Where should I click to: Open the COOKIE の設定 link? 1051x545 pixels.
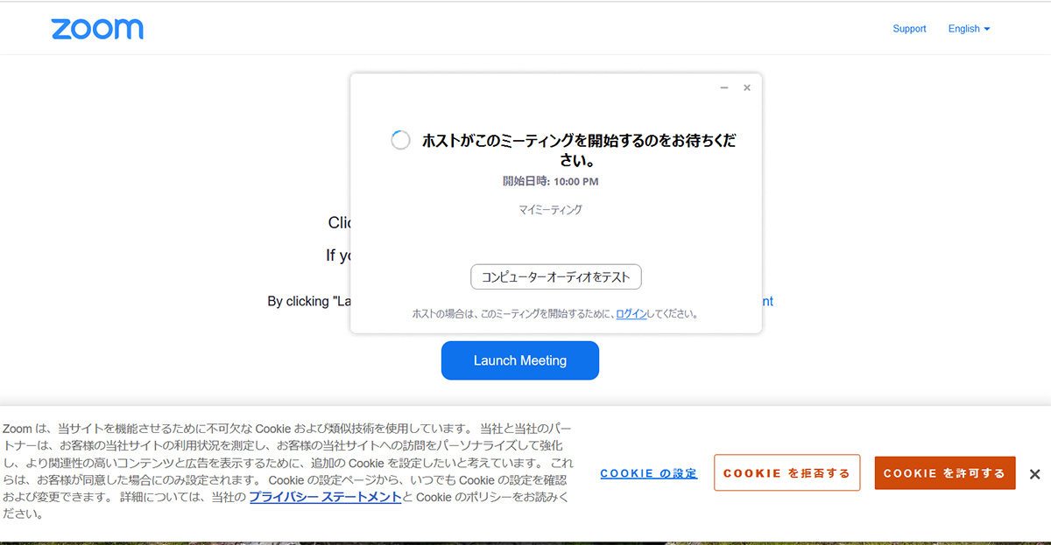click(649, 473)
